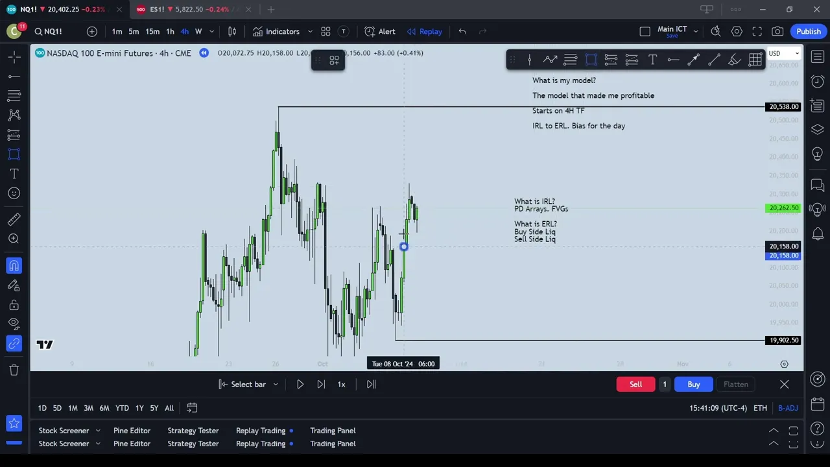This screenshot has width=830, height=467.
Task: Open the NQ1! symbol search
Action: pos(49,31)
